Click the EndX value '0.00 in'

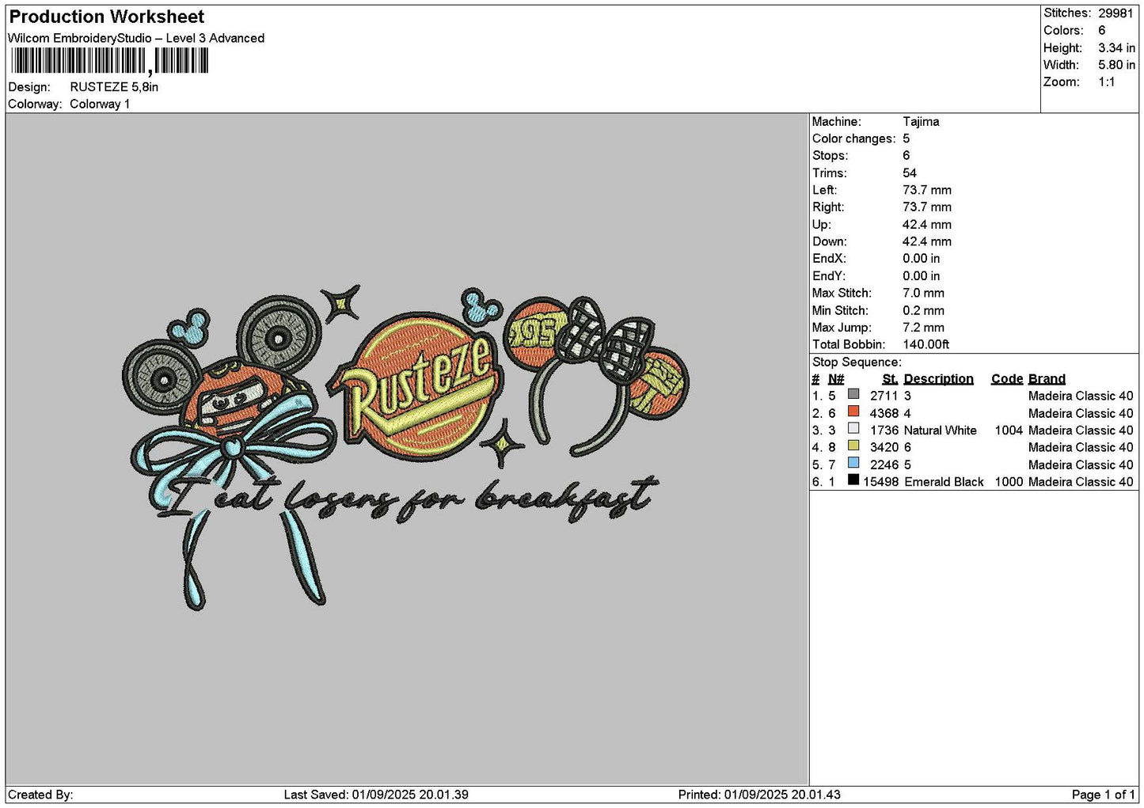(x=922, y=259)
